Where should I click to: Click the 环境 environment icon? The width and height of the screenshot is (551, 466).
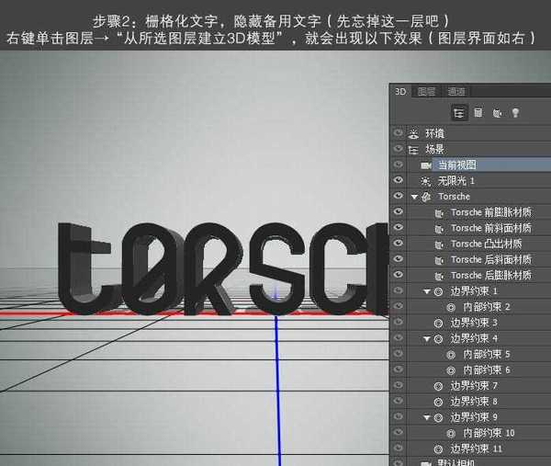click(x=414, y=132)
